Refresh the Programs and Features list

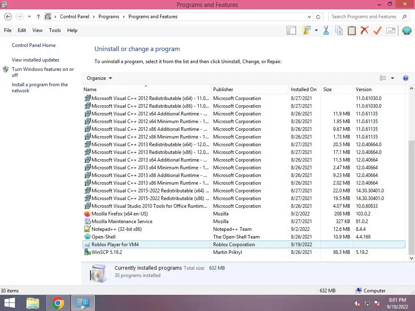coord(318,17)
